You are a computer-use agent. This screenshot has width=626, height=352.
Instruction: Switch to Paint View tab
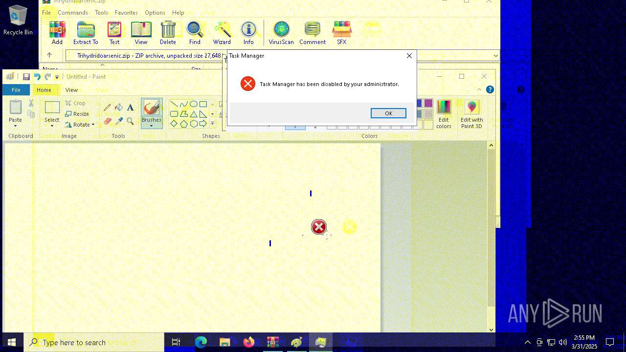coord(71,90)
